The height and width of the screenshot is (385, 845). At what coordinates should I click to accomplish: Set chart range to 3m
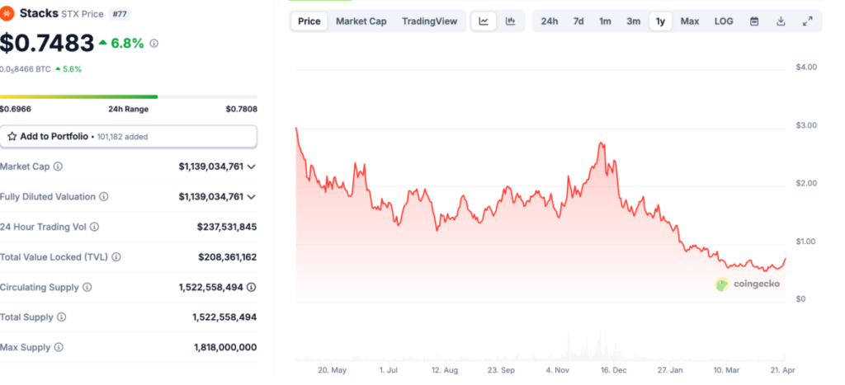[633, 21]
